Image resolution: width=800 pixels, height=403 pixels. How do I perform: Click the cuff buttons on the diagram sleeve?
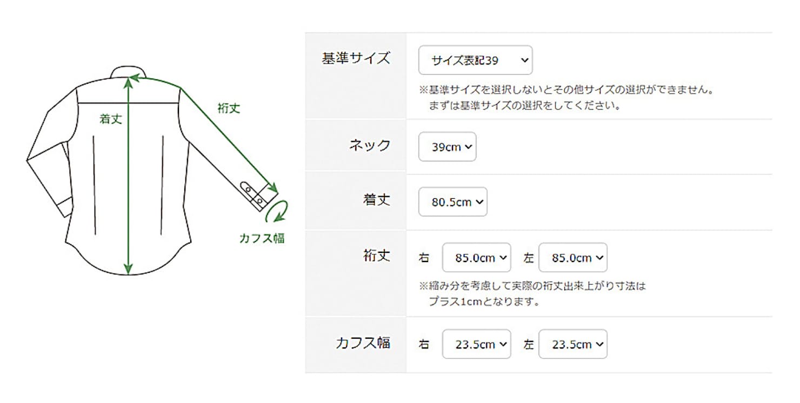(x=253, y=193)
